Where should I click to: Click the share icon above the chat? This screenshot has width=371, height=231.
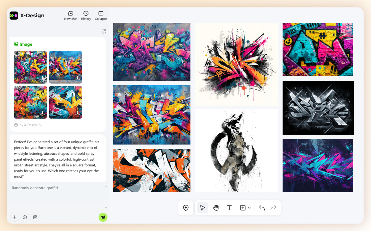[x=104, y=31]
